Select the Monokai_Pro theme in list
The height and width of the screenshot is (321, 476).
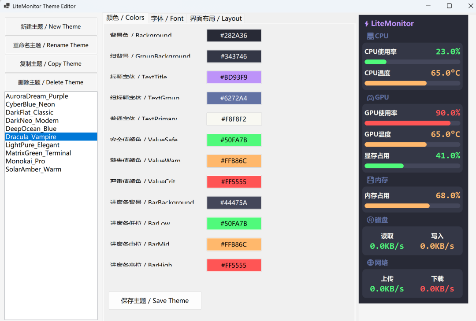pos(26,161)
